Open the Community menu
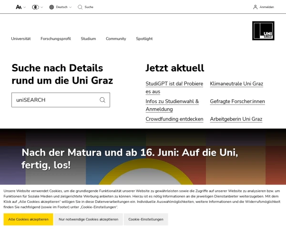Image resolution: width=286 pixels, height=229 pixels. [116, 39]
